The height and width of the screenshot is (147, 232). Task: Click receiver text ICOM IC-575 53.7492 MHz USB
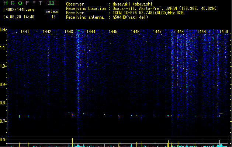click(x=148, y=13)
